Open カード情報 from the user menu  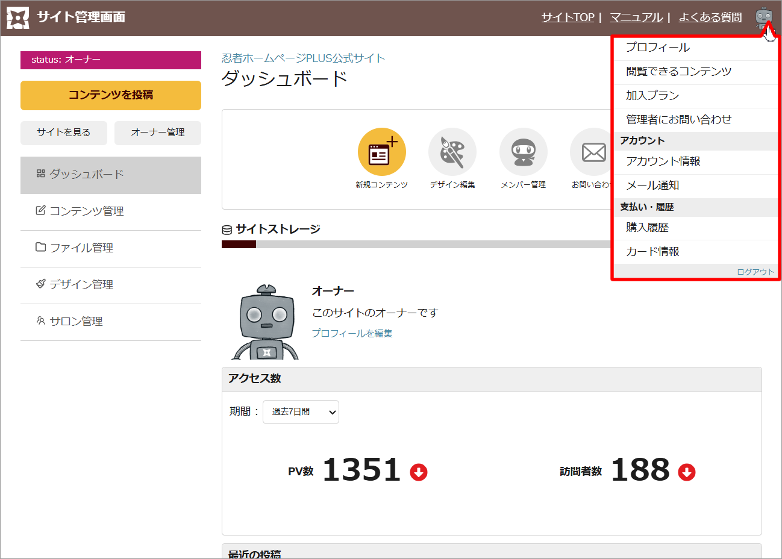[x=652, y=252]
